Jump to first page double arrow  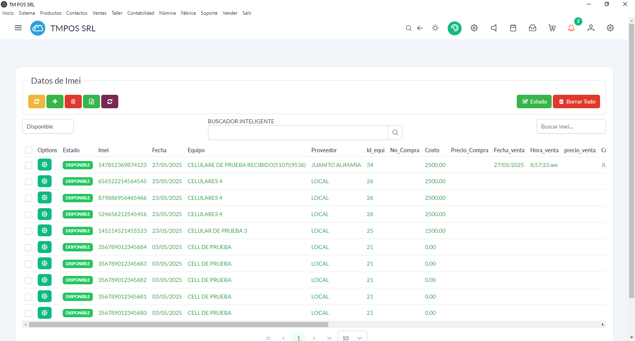tap(268, 338)
